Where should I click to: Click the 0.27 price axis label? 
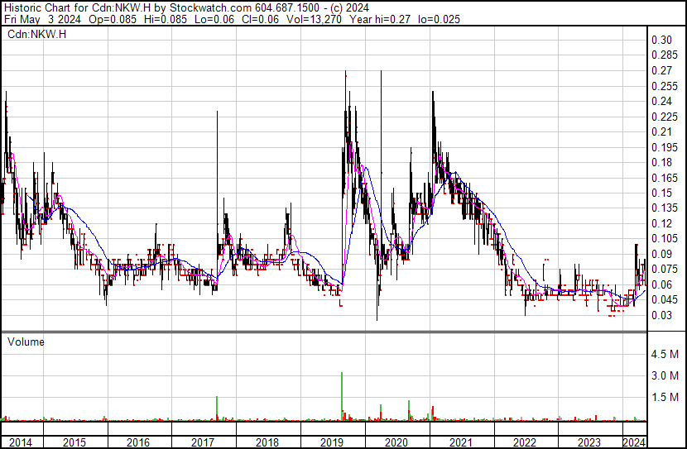click(661, 70)
